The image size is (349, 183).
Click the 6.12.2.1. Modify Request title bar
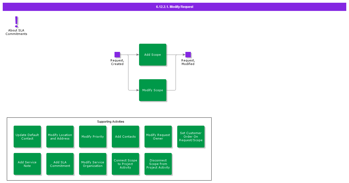coord(174,7)
